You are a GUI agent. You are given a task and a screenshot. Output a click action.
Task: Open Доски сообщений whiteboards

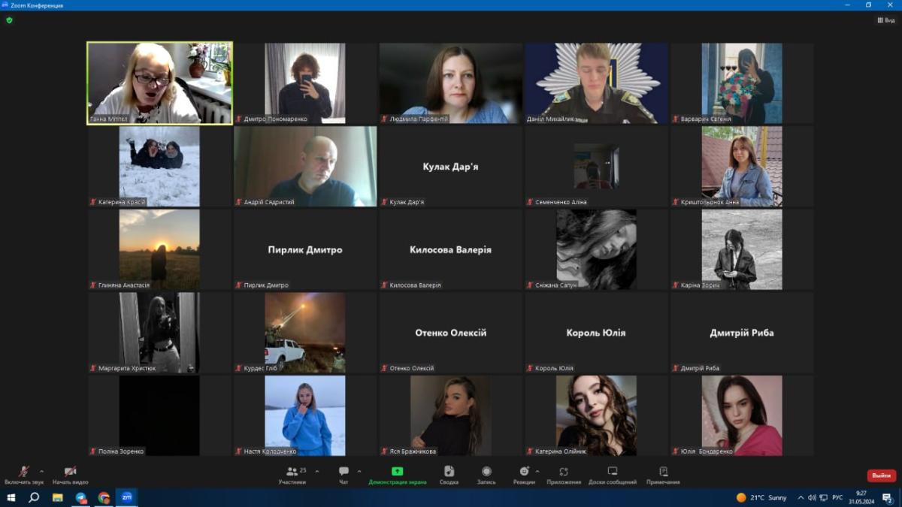(x=613, y=475)
